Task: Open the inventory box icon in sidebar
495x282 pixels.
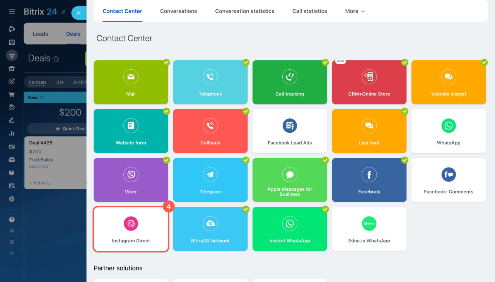Action: [12, 173]
